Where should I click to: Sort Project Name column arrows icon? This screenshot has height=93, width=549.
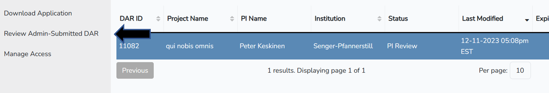[232, 19]
